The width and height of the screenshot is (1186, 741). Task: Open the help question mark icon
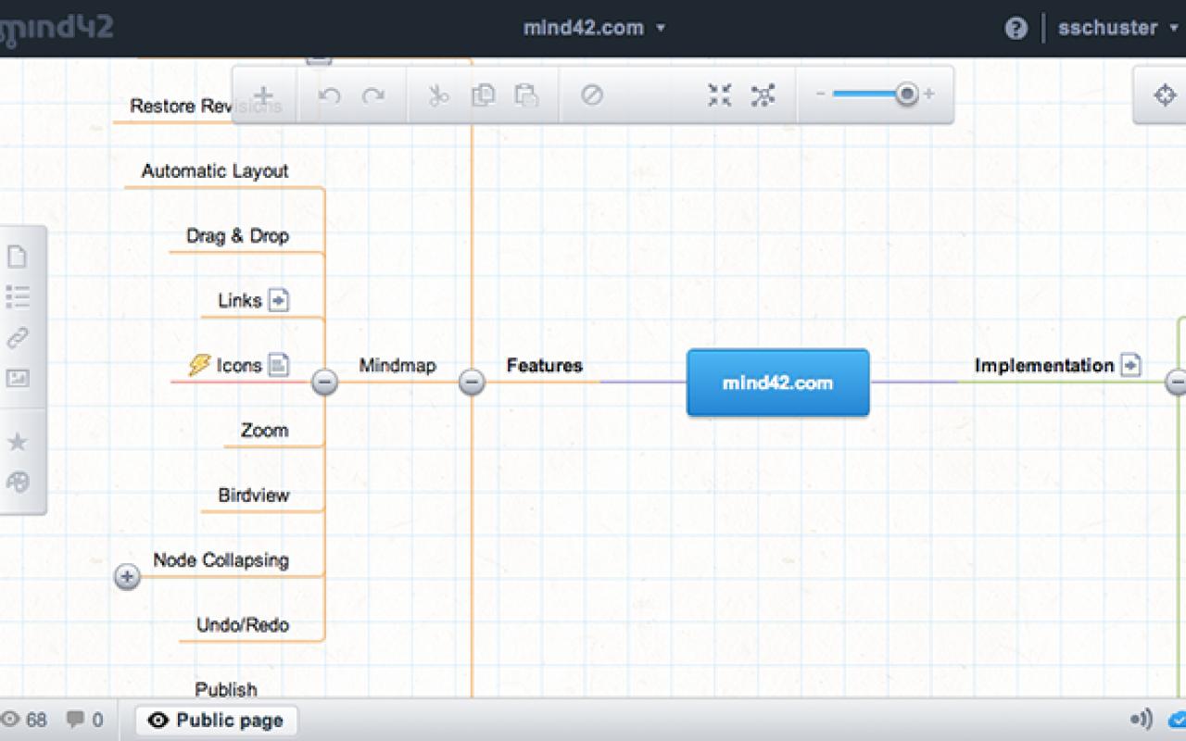point(1016,29)
